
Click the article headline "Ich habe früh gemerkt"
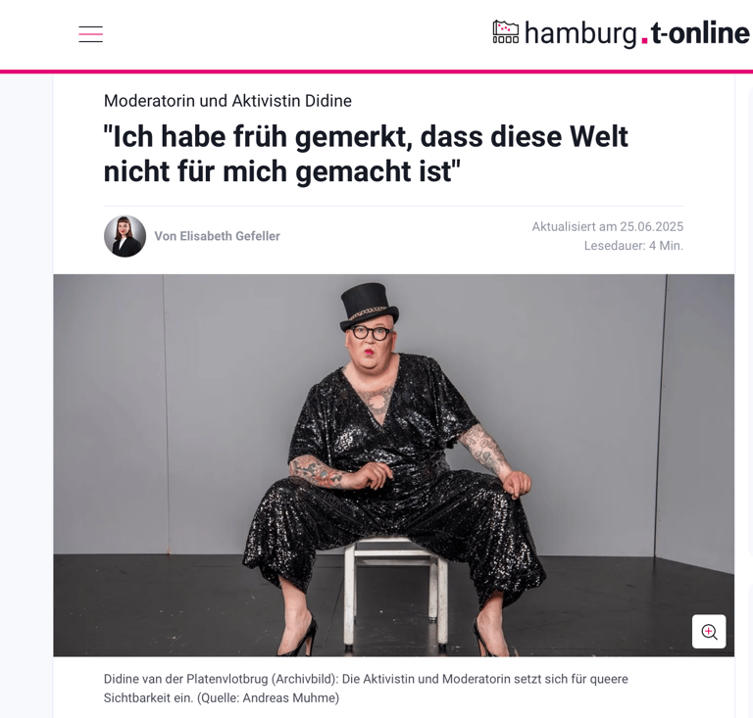tap(366, 154)
